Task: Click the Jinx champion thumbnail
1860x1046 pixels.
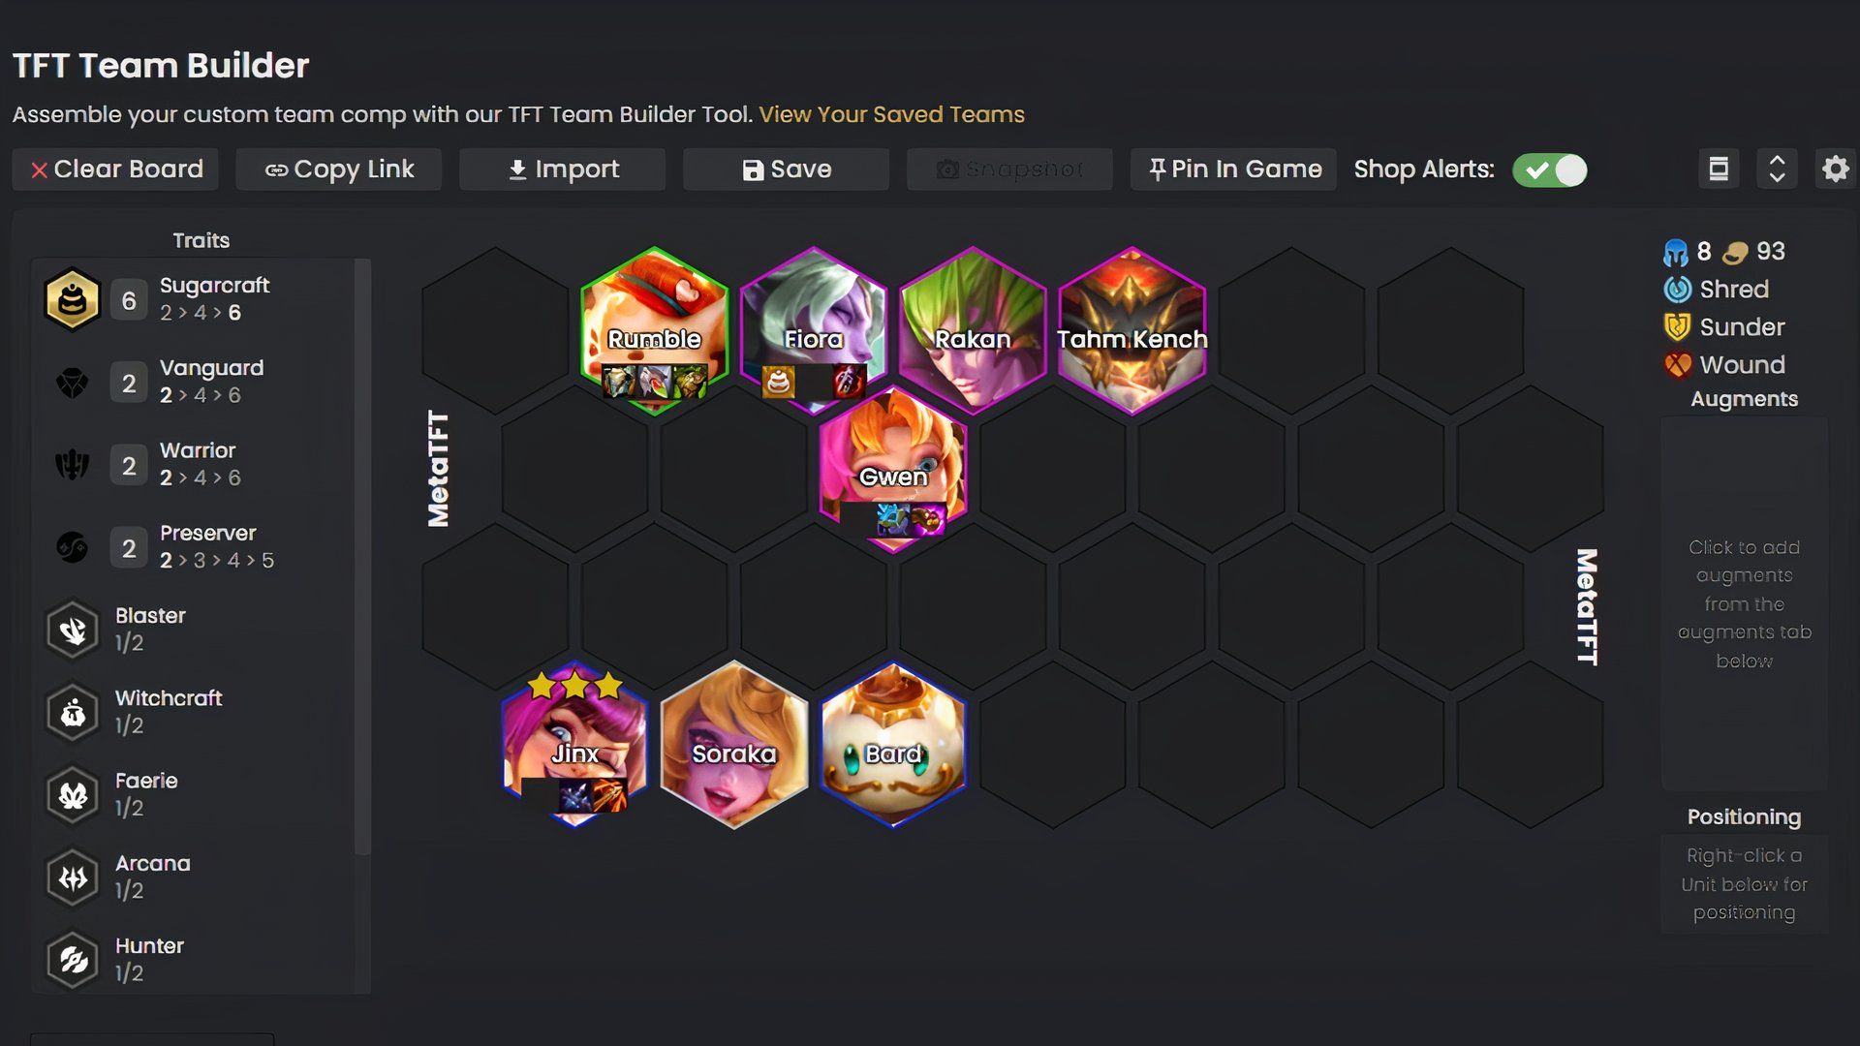Action: (574, 747)
